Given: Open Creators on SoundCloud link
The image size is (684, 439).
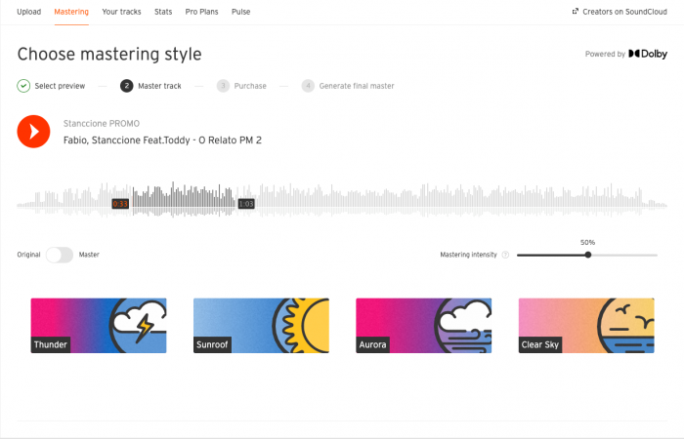Looking at the screenshot, I should 624,12.
